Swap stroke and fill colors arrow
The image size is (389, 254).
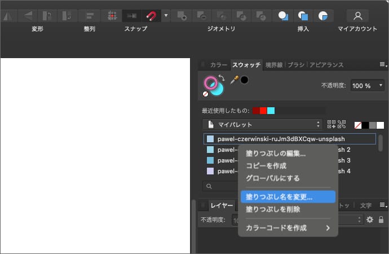(x=222, y=77)
